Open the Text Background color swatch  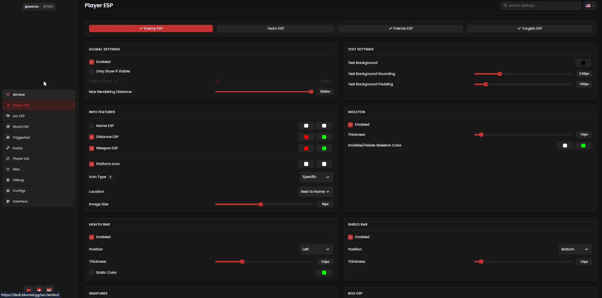pos(583,63)
